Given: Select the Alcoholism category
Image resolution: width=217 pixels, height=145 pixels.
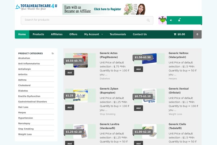Looking at the screenshot, I should (x=24, y=58).
